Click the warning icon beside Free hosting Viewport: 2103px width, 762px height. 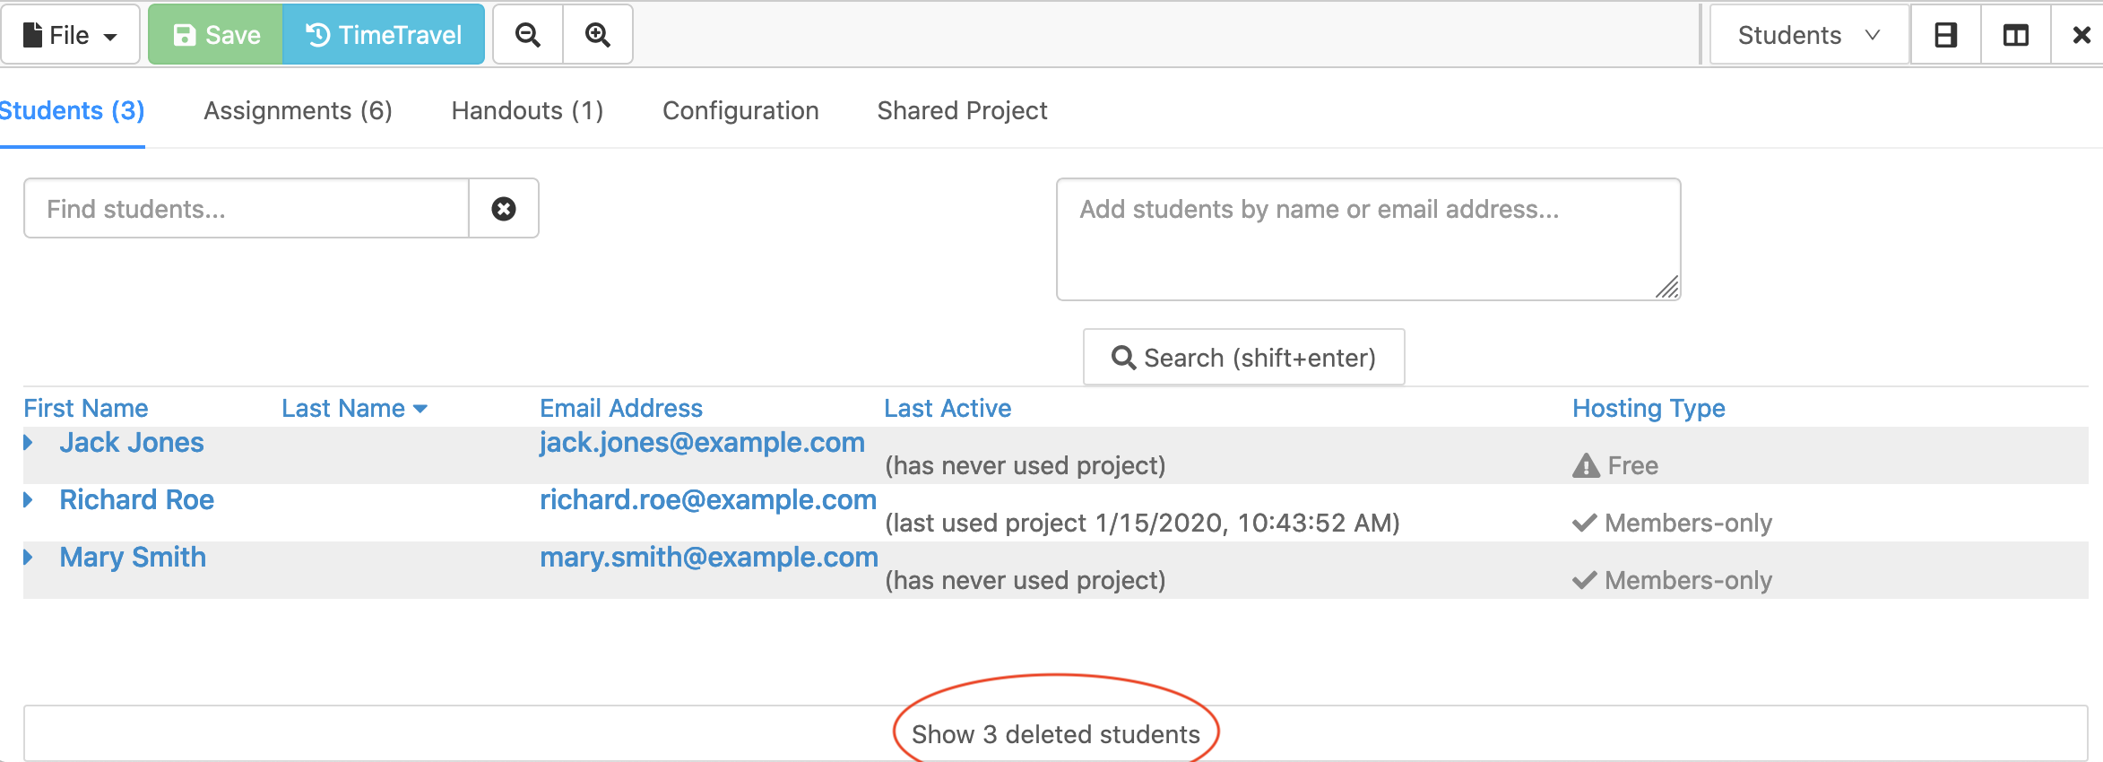tap(1586, 466)
